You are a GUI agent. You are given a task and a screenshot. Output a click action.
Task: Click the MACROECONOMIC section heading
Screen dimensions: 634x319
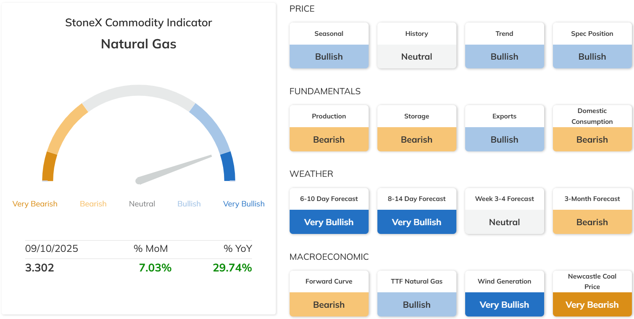click(329, 257)
